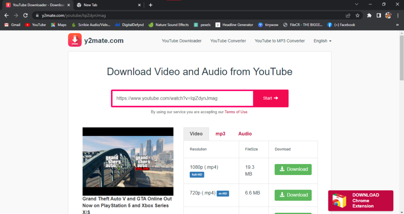Open the YouTube bookmark
This screenshot has height=214, width=404.
[36, 25]
